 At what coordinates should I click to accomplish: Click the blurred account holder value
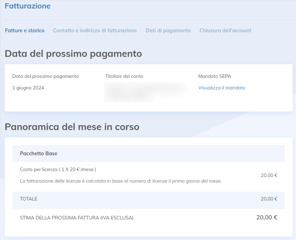[x=144, y=92]
